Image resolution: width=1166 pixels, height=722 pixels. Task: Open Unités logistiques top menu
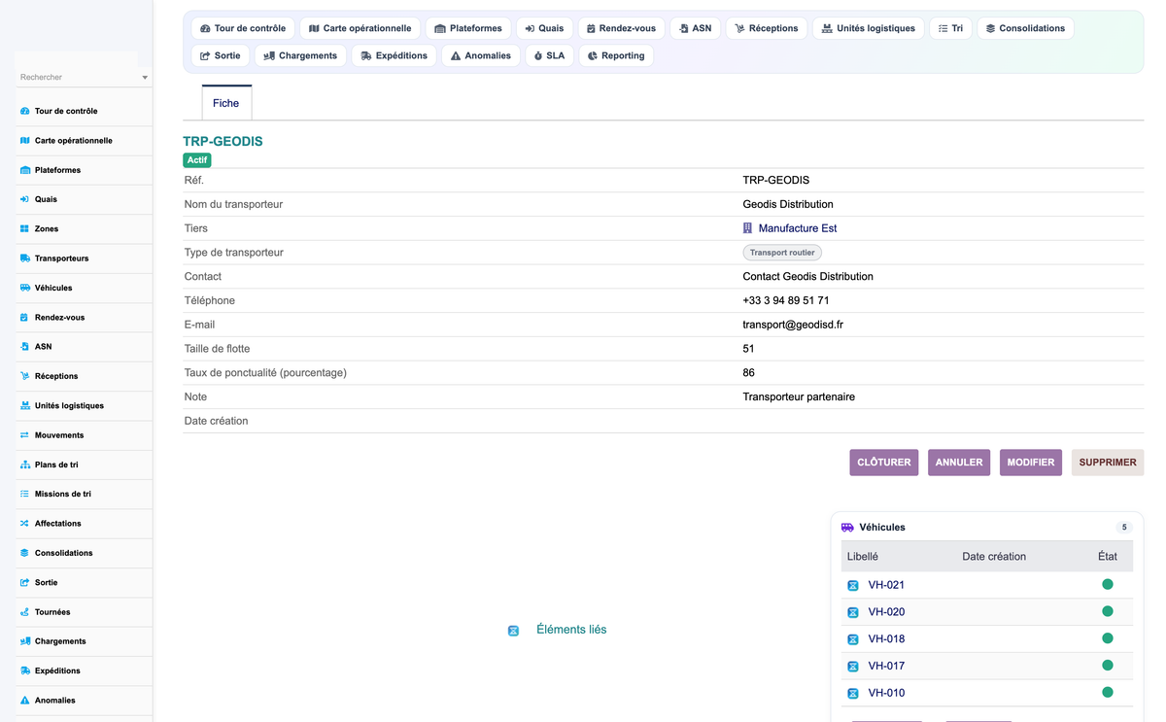(869, 28)
